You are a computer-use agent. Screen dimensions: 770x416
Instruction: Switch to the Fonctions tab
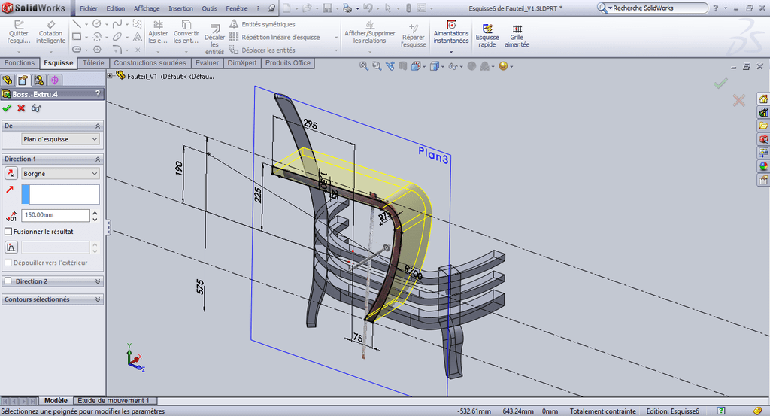click(x=20, y=63)
